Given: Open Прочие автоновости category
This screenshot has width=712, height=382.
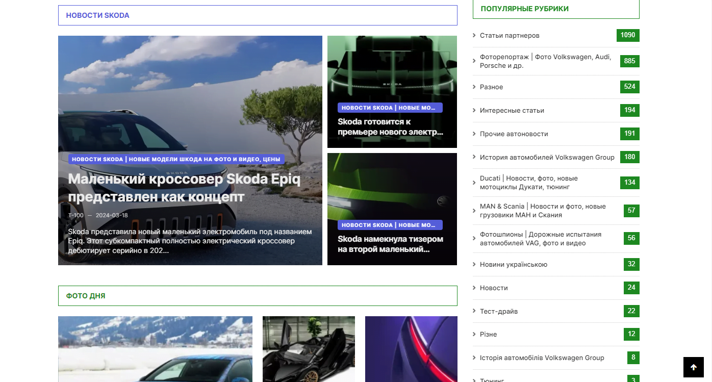Looking at the screenshot, I should point(514,134).
